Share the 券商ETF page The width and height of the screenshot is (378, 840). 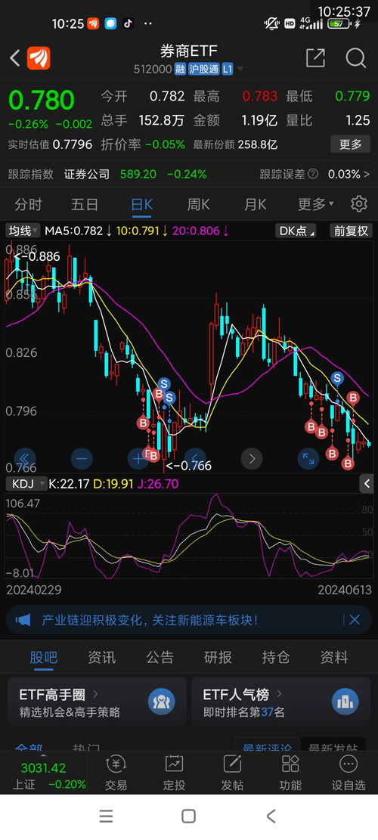tap(315, 58)
